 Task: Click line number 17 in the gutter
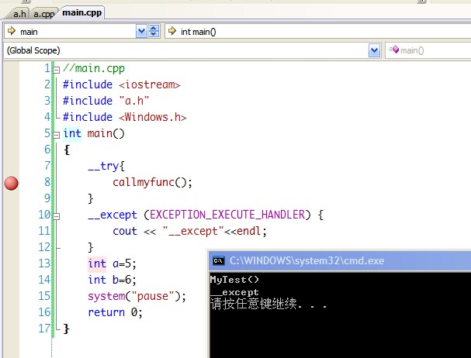pos(44,329)
